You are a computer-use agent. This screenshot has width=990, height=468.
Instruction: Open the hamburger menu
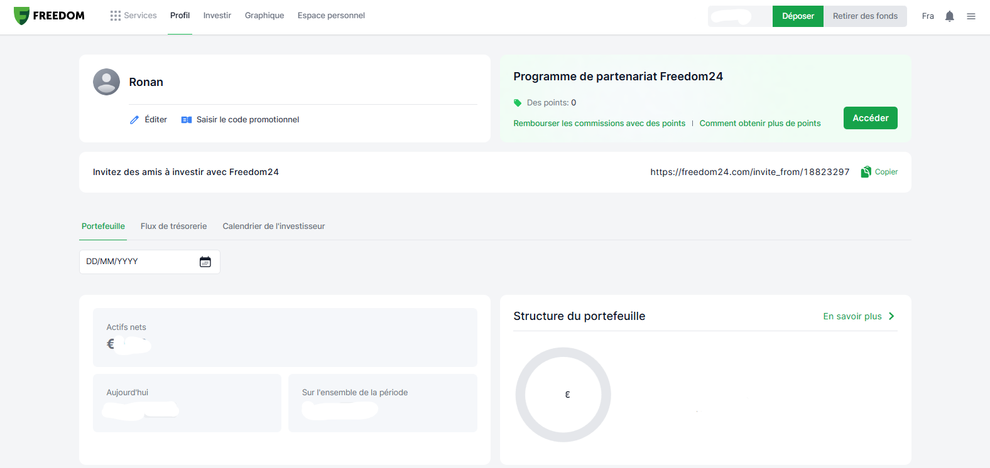coord(971,16)
